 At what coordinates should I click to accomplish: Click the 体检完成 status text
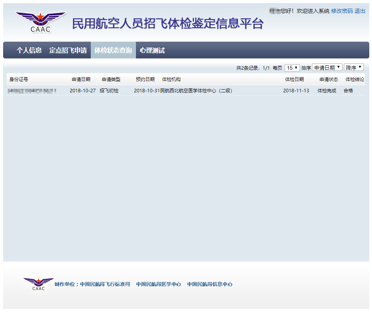pos(328,90)
